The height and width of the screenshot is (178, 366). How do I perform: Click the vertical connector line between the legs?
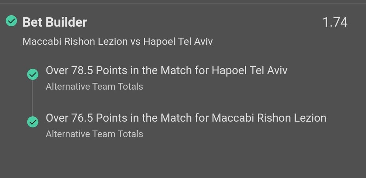click(32, 98)
